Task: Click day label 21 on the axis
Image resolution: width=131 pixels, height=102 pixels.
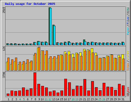Action: (84, 99)
